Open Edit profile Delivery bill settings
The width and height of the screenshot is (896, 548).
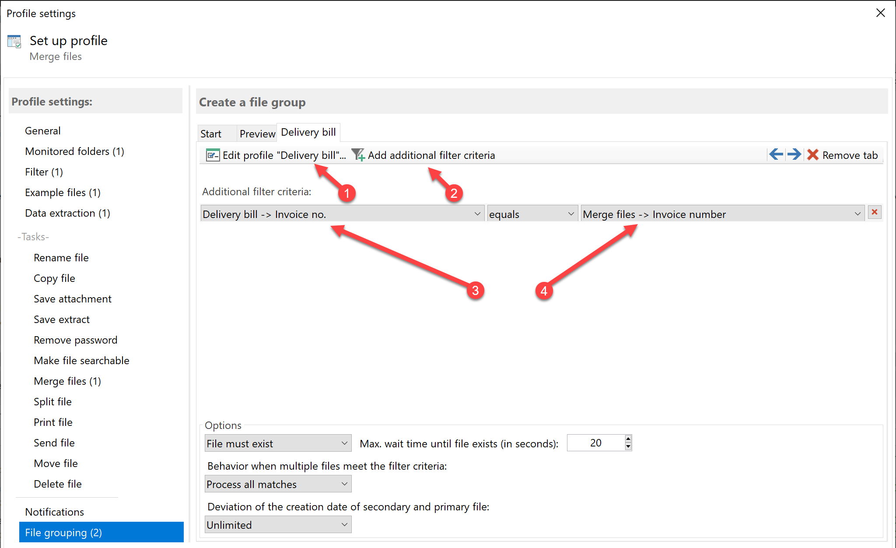tap(283, 155)
